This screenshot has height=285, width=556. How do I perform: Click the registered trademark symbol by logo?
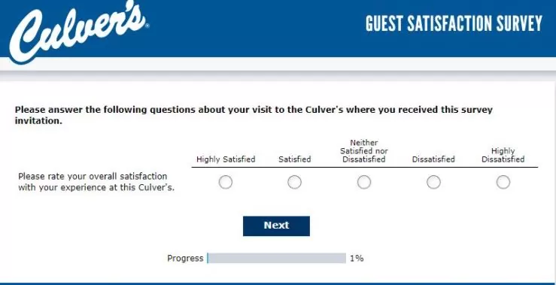pos(147,26)
